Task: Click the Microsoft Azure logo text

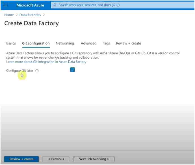Action: click(x=30, y=5)
